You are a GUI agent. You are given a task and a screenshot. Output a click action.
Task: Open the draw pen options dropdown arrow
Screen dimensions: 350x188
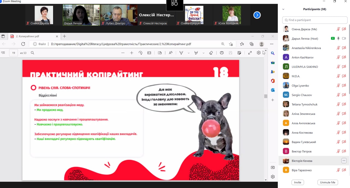[x=188, y=53]
